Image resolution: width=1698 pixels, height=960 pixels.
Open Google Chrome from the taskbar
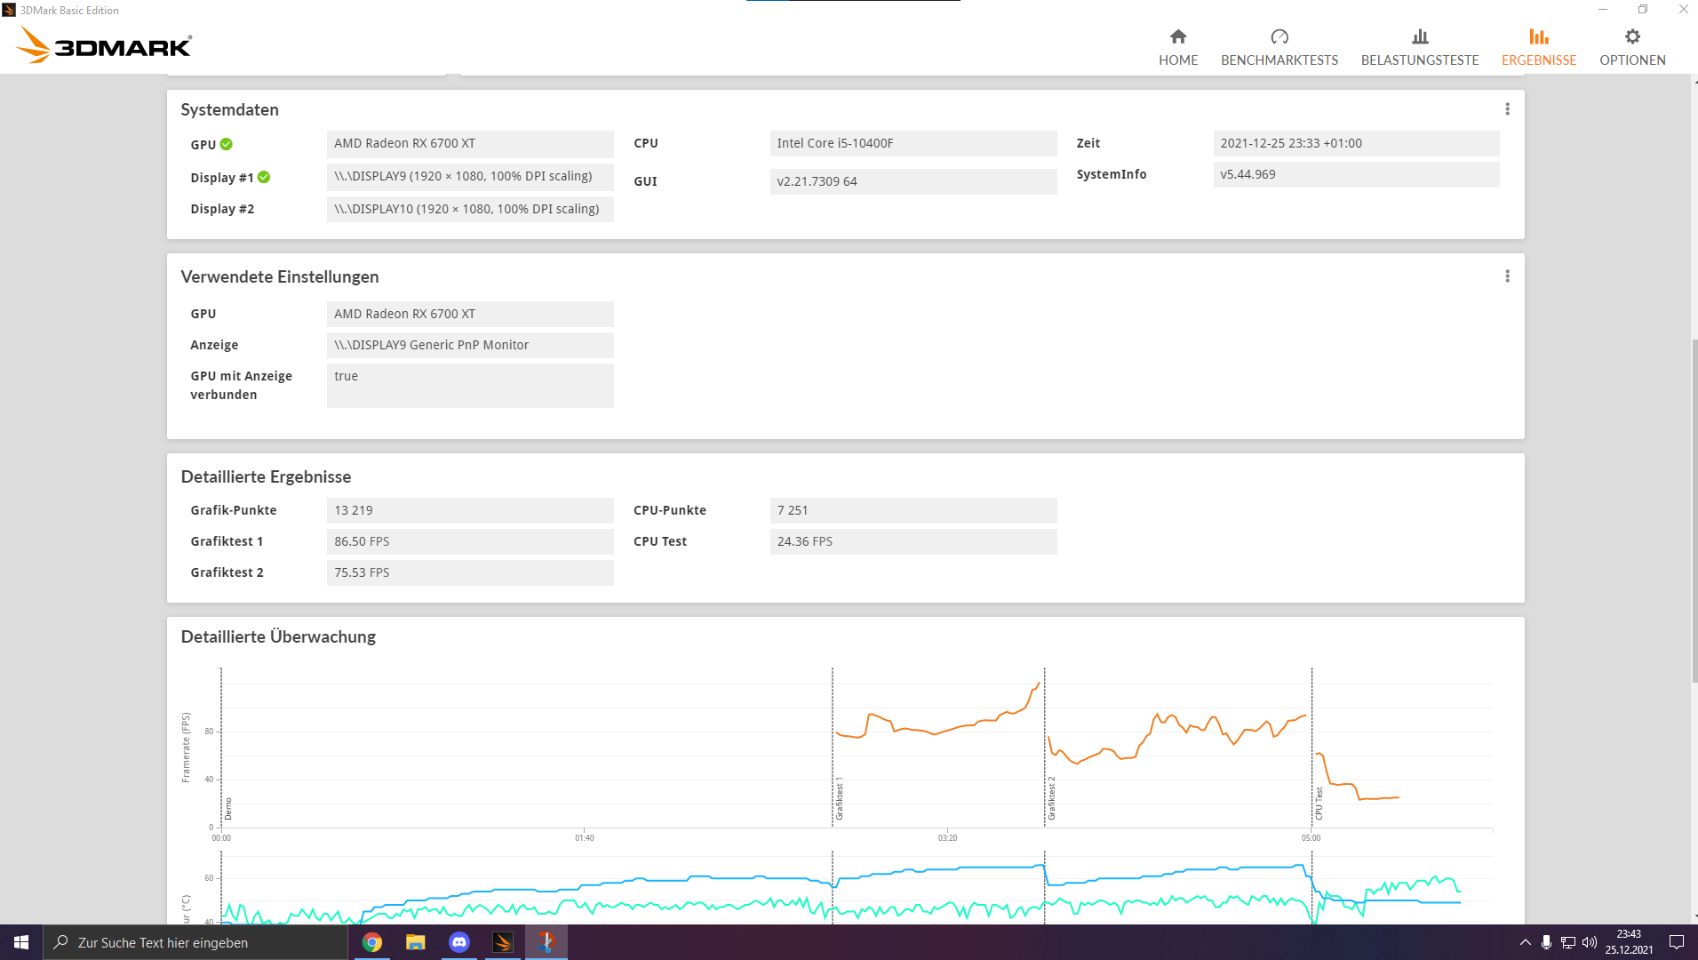[x=372, y=942]
